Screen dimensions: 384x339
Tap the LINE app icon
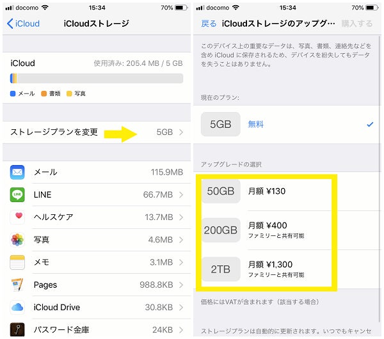click(17, 195)
